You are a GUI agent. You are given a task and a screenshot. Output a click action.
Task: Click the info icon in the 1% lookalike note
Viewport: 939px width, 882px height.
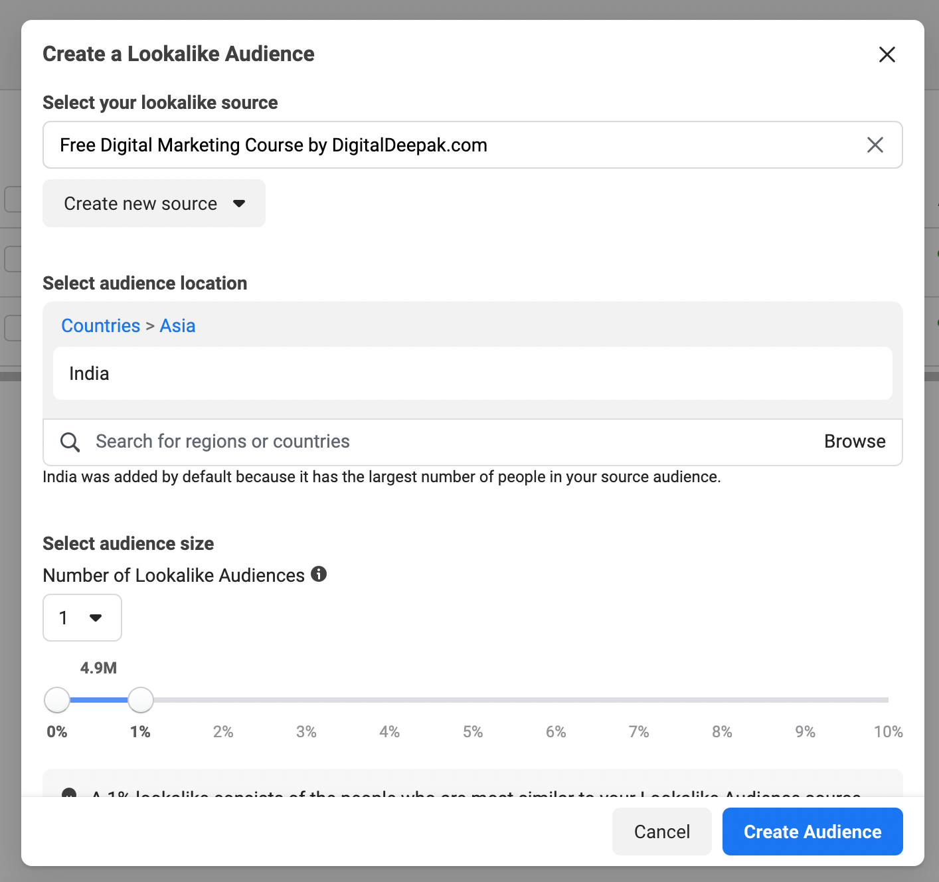tap(69, 793)
